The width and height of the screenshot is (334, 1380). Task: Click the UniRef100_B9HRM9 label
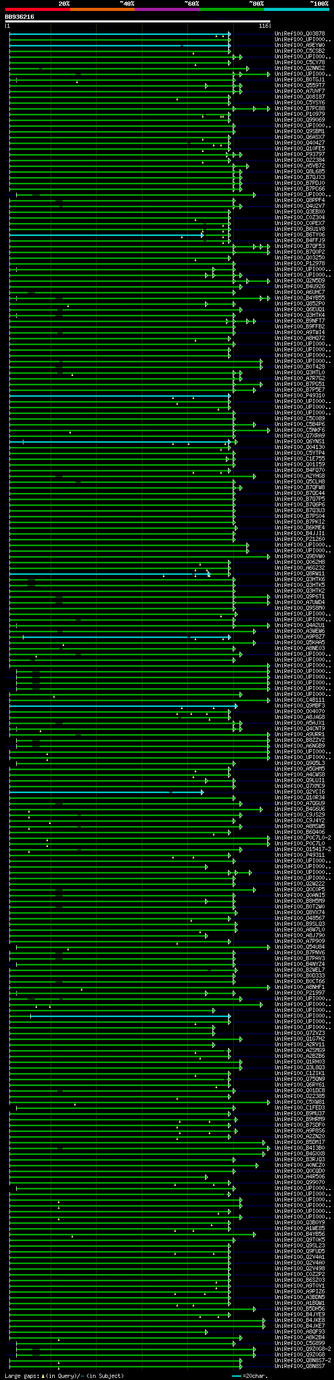tap(300, 1119)
